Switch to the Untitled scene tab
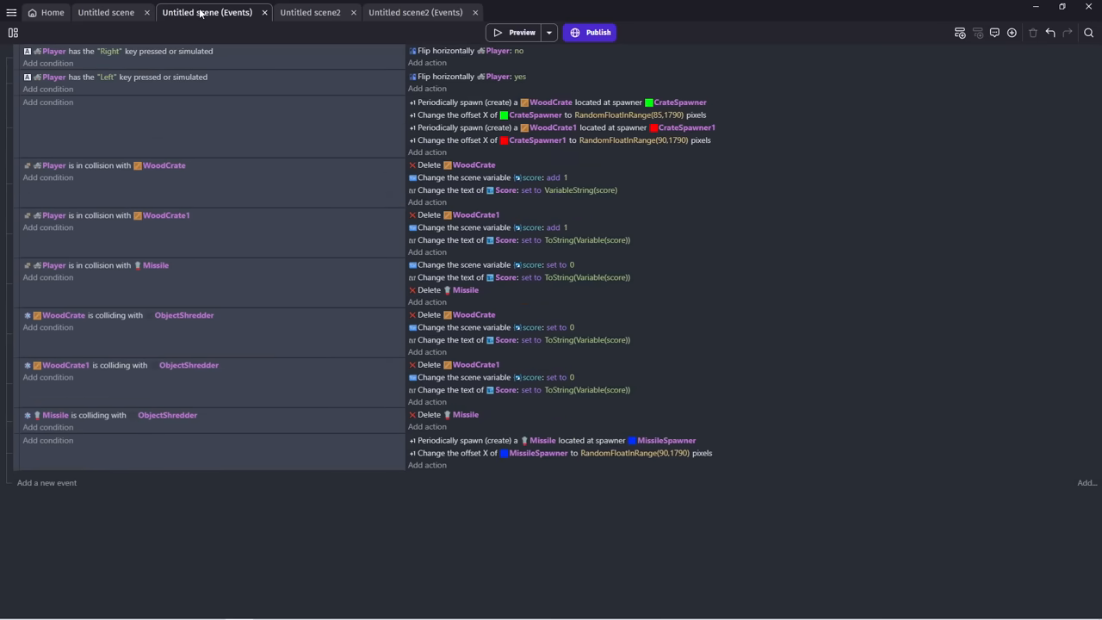The height and width of the screenshot is (620, 1102). point(106,12)
